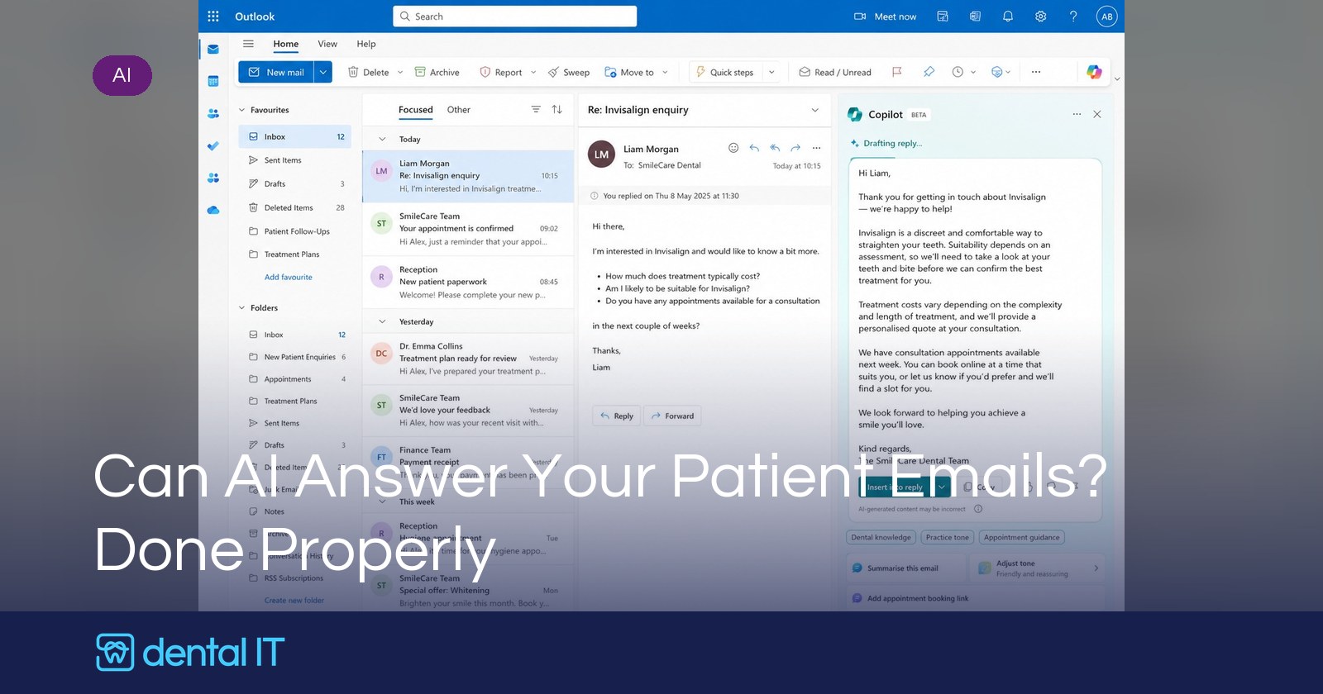Open the Move to dropdown arrow
The image size is (1323, 694).
click(665, 73)
